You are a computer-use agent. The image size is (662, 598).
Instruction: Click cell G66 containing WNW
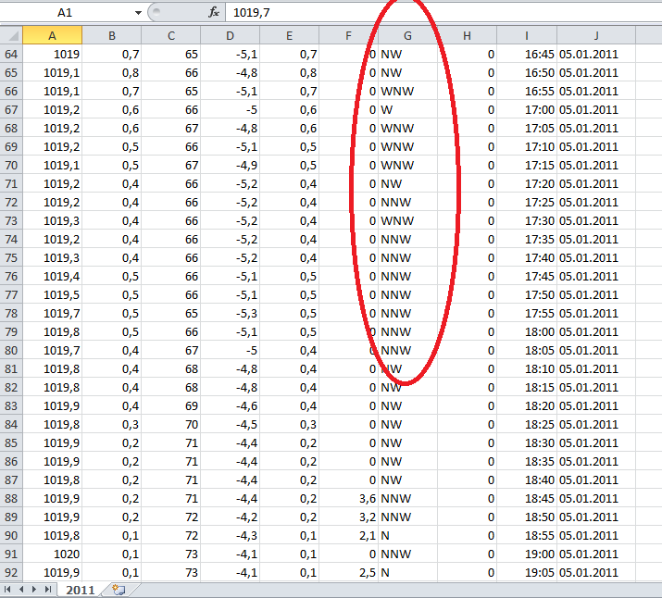407,91
